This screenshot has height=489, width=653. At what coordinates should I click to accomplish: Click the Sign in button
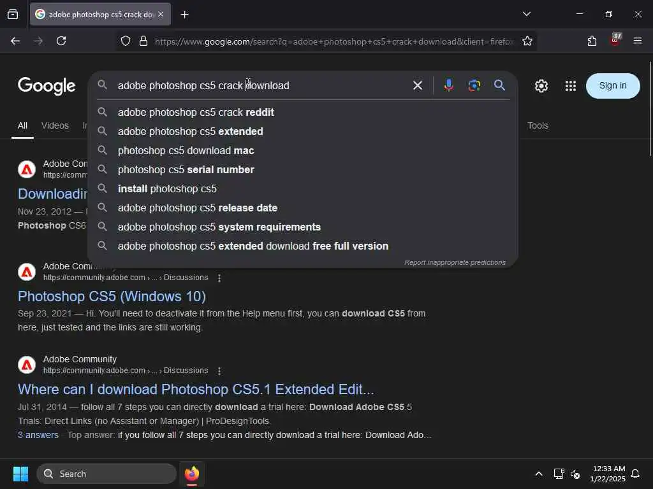tap(613, 86)
